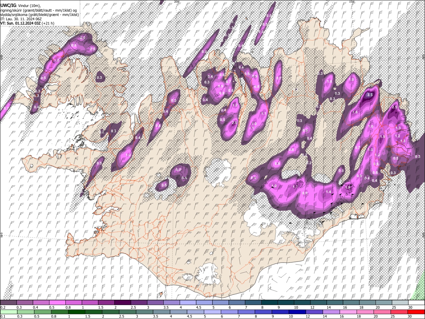This screenshot has height=319, width=425.
Task: Pick the light green 0.1–0.3 swatch in the bottom legend row
Action: 8,312
